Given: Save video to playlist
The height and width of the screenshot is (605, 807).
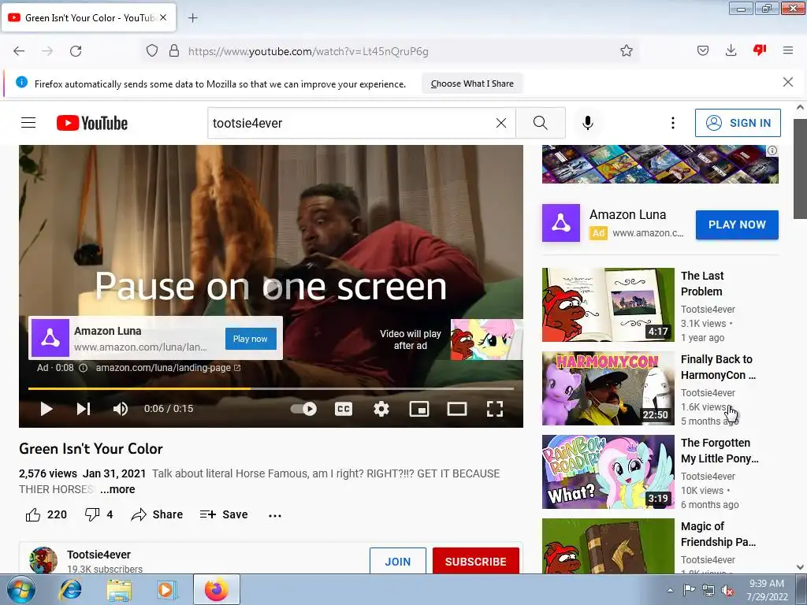Looking at the screenshot, I should pos(224,514).
